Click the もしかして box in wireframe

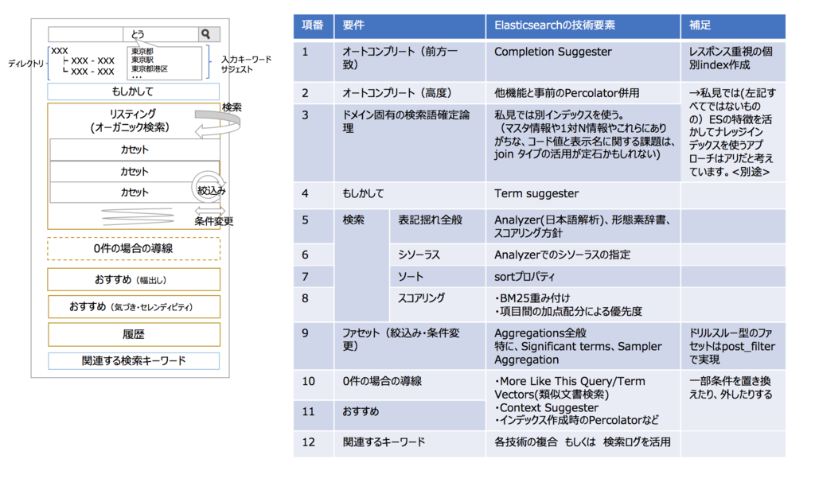click(x=133, y=91)
